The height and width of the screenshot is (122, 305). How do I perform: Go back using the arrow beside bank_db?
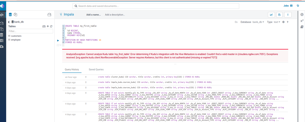pos(9,22)
